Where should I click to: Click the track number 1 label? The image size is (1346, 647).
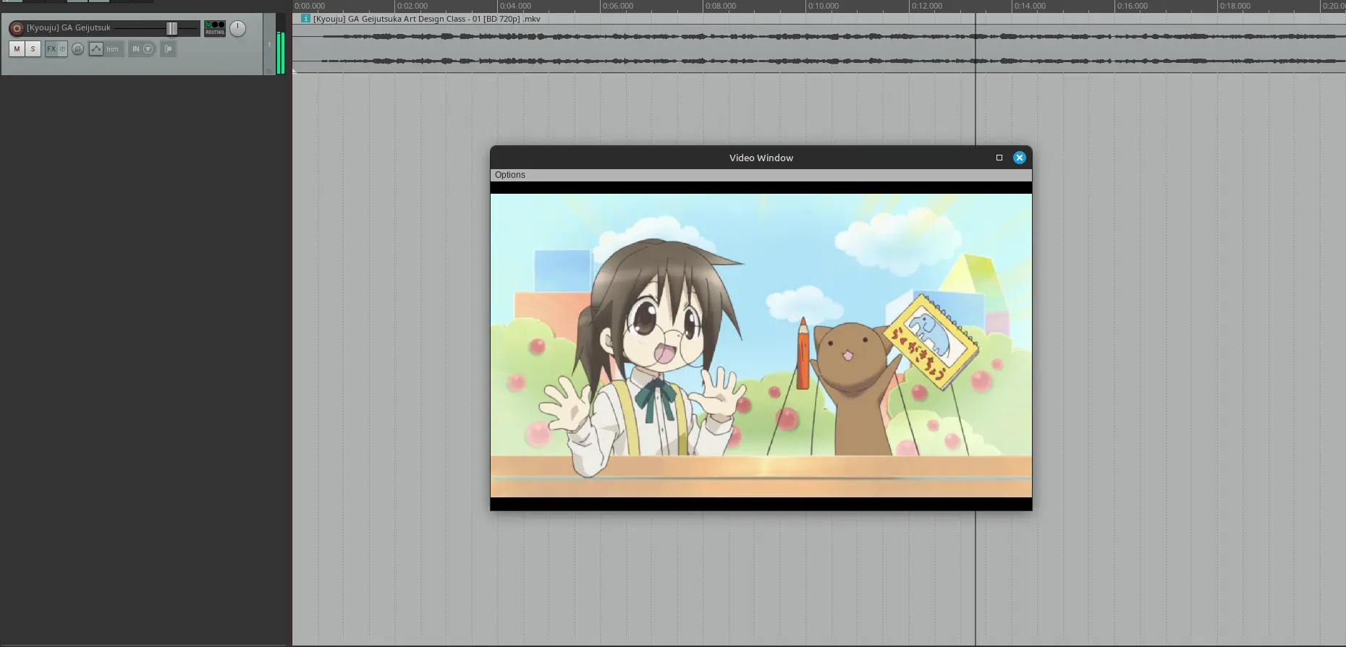click(269, 45)
